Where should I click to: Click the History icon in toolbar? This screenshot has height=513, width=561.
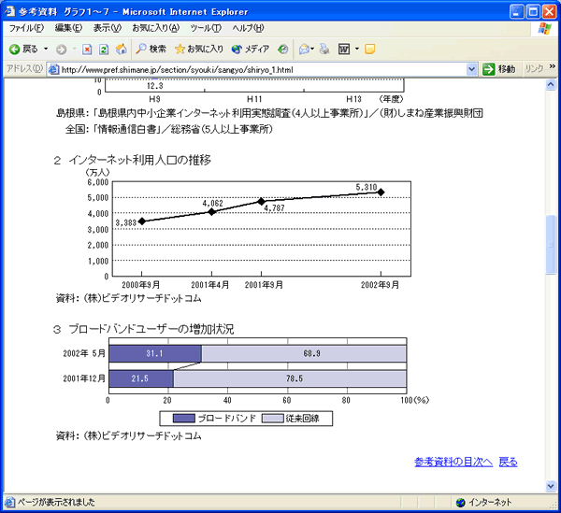[x=282, y=50]
